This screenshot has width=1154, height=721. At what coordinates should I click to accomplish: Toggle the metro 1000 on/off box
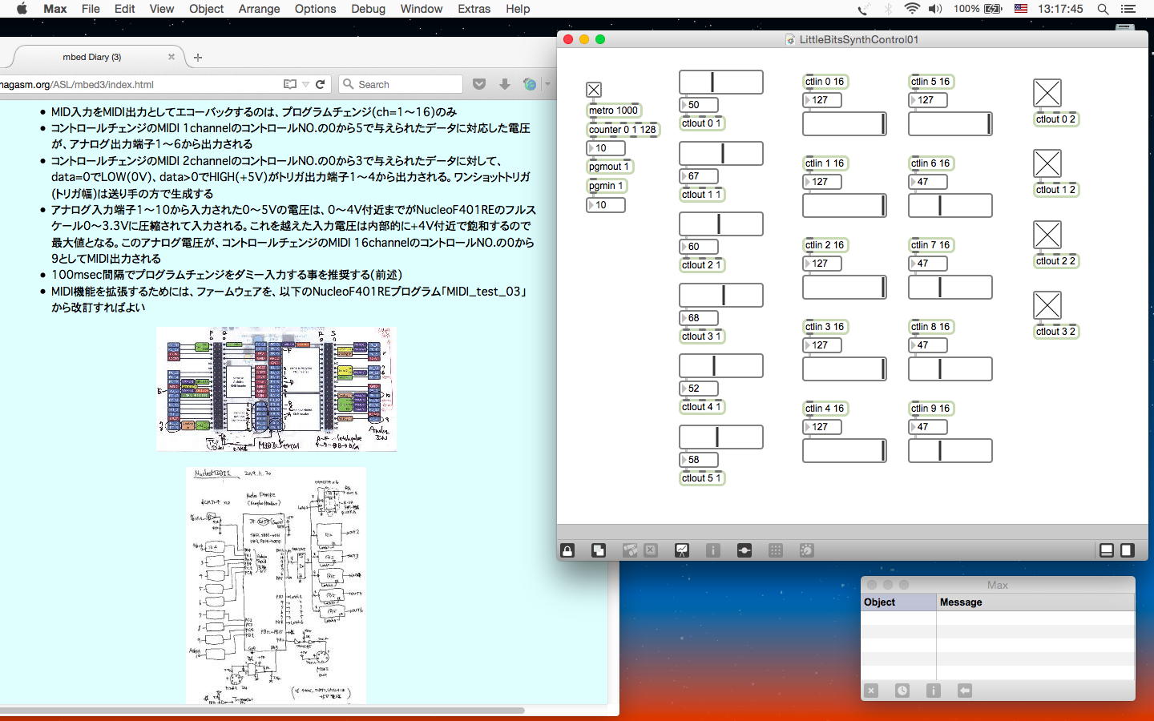coord(594,90)
